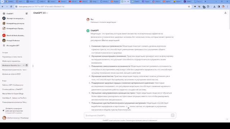Open the browser side panel icon
Viewport: 230px width, 129px height.
click(219, 6)
